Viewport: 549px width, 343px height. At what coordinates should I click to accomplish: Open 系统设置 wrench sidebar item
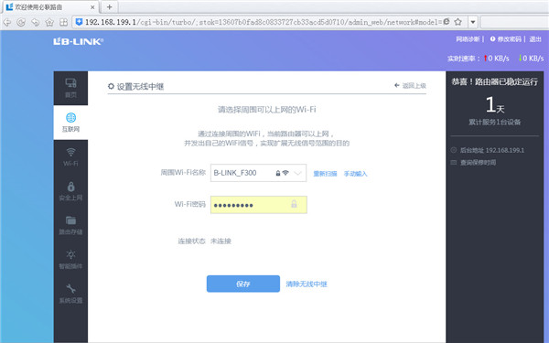pyautogui.click(x=70, y=294)
